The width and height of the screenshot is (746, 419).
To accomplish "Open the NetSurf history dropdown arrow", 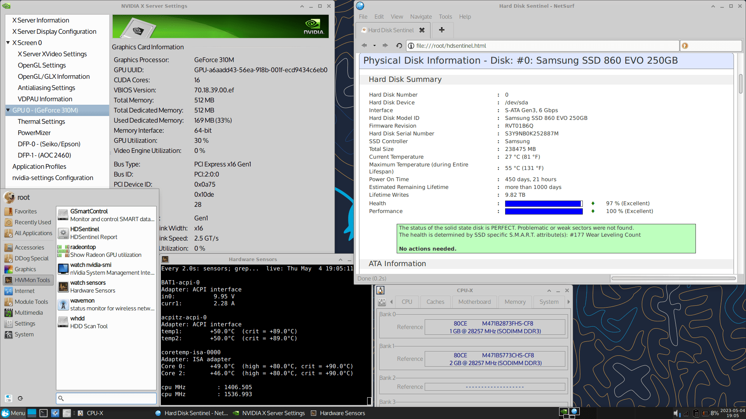I will coord(375,45).
